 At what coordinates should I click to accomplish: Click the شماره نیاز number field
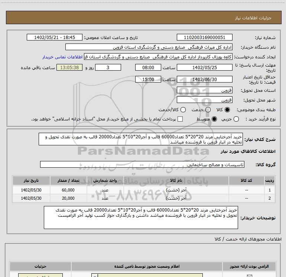pos(204,38)
